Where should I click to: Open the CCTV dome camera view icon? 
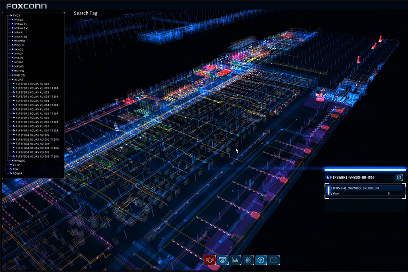(223, 260)
